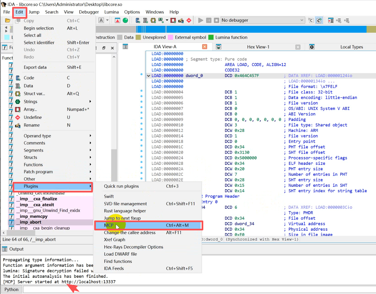Click the second breakpoint list toolbar icon

339,20
